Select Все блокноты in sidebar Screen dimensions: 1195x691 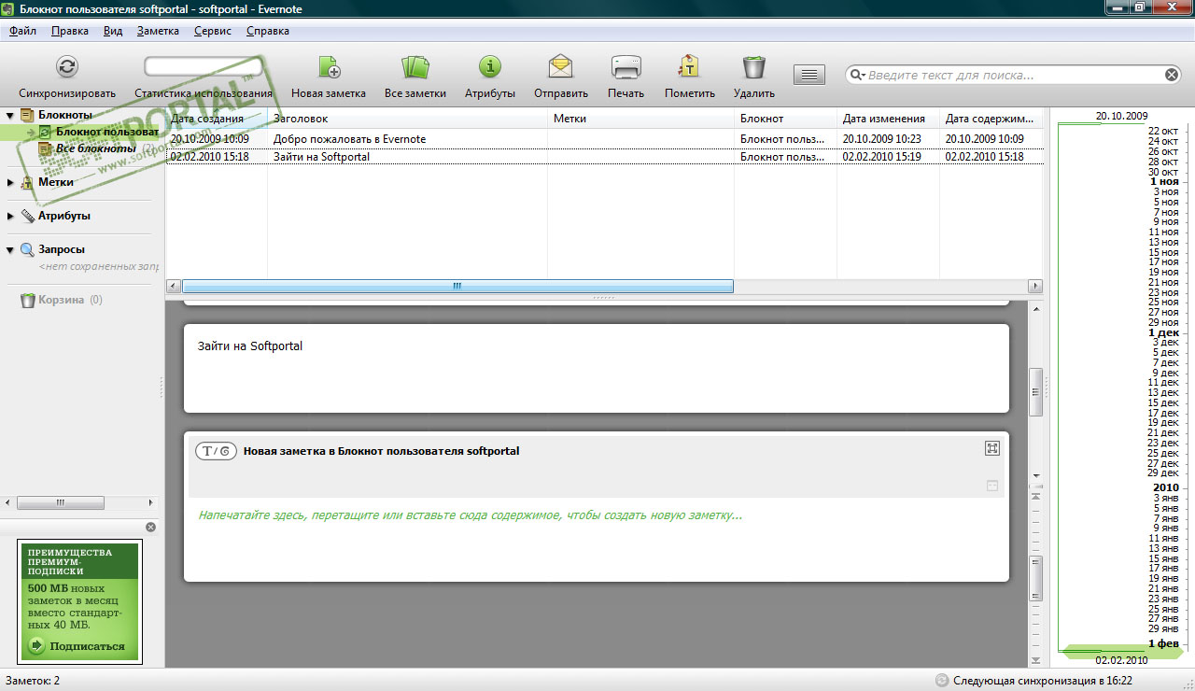tap(96, 148)
